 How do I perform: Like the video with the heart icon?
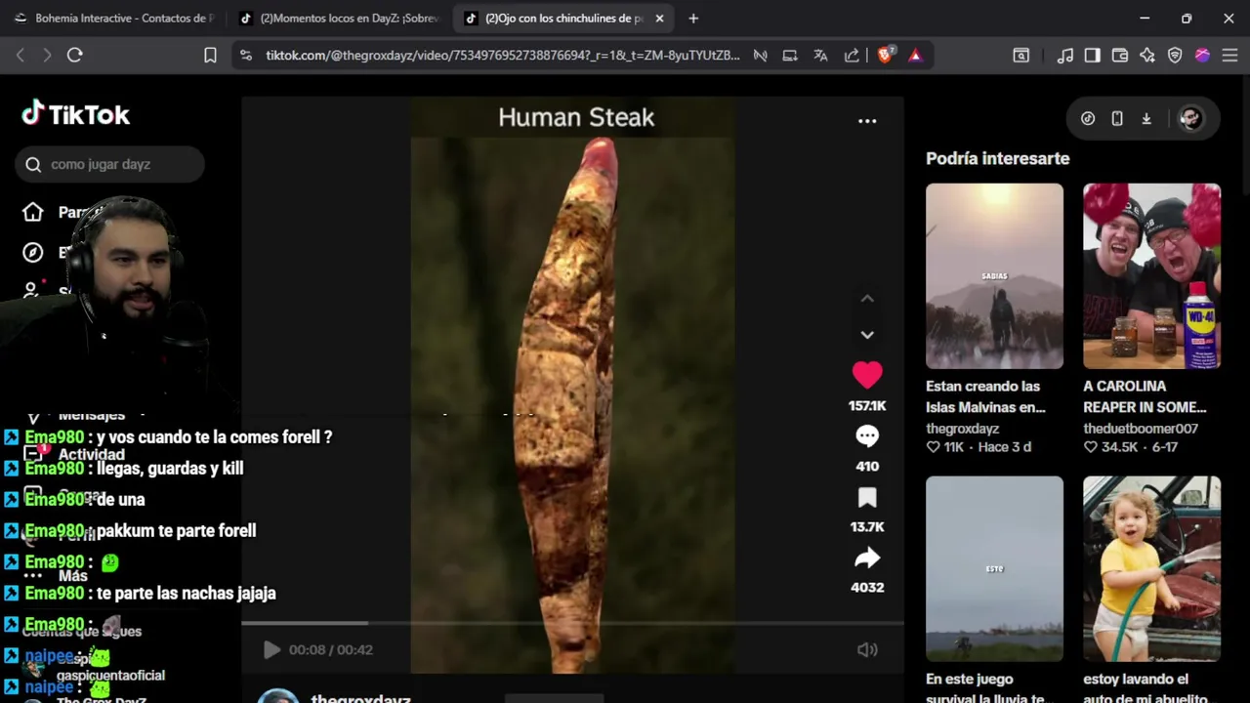pyautogui.click(x=867, y=375)
